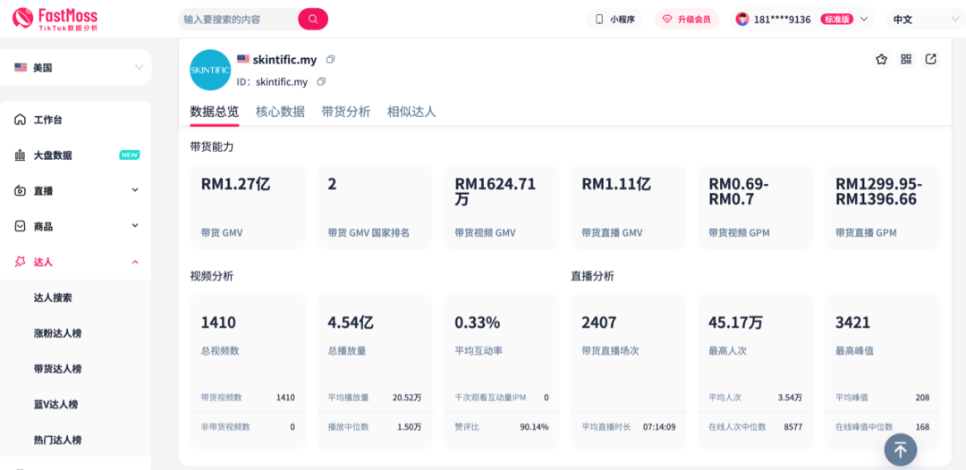Click the 平均人次 3.54万 row
The width and height of the screenshot is (966, 470).
click(755, 398)
